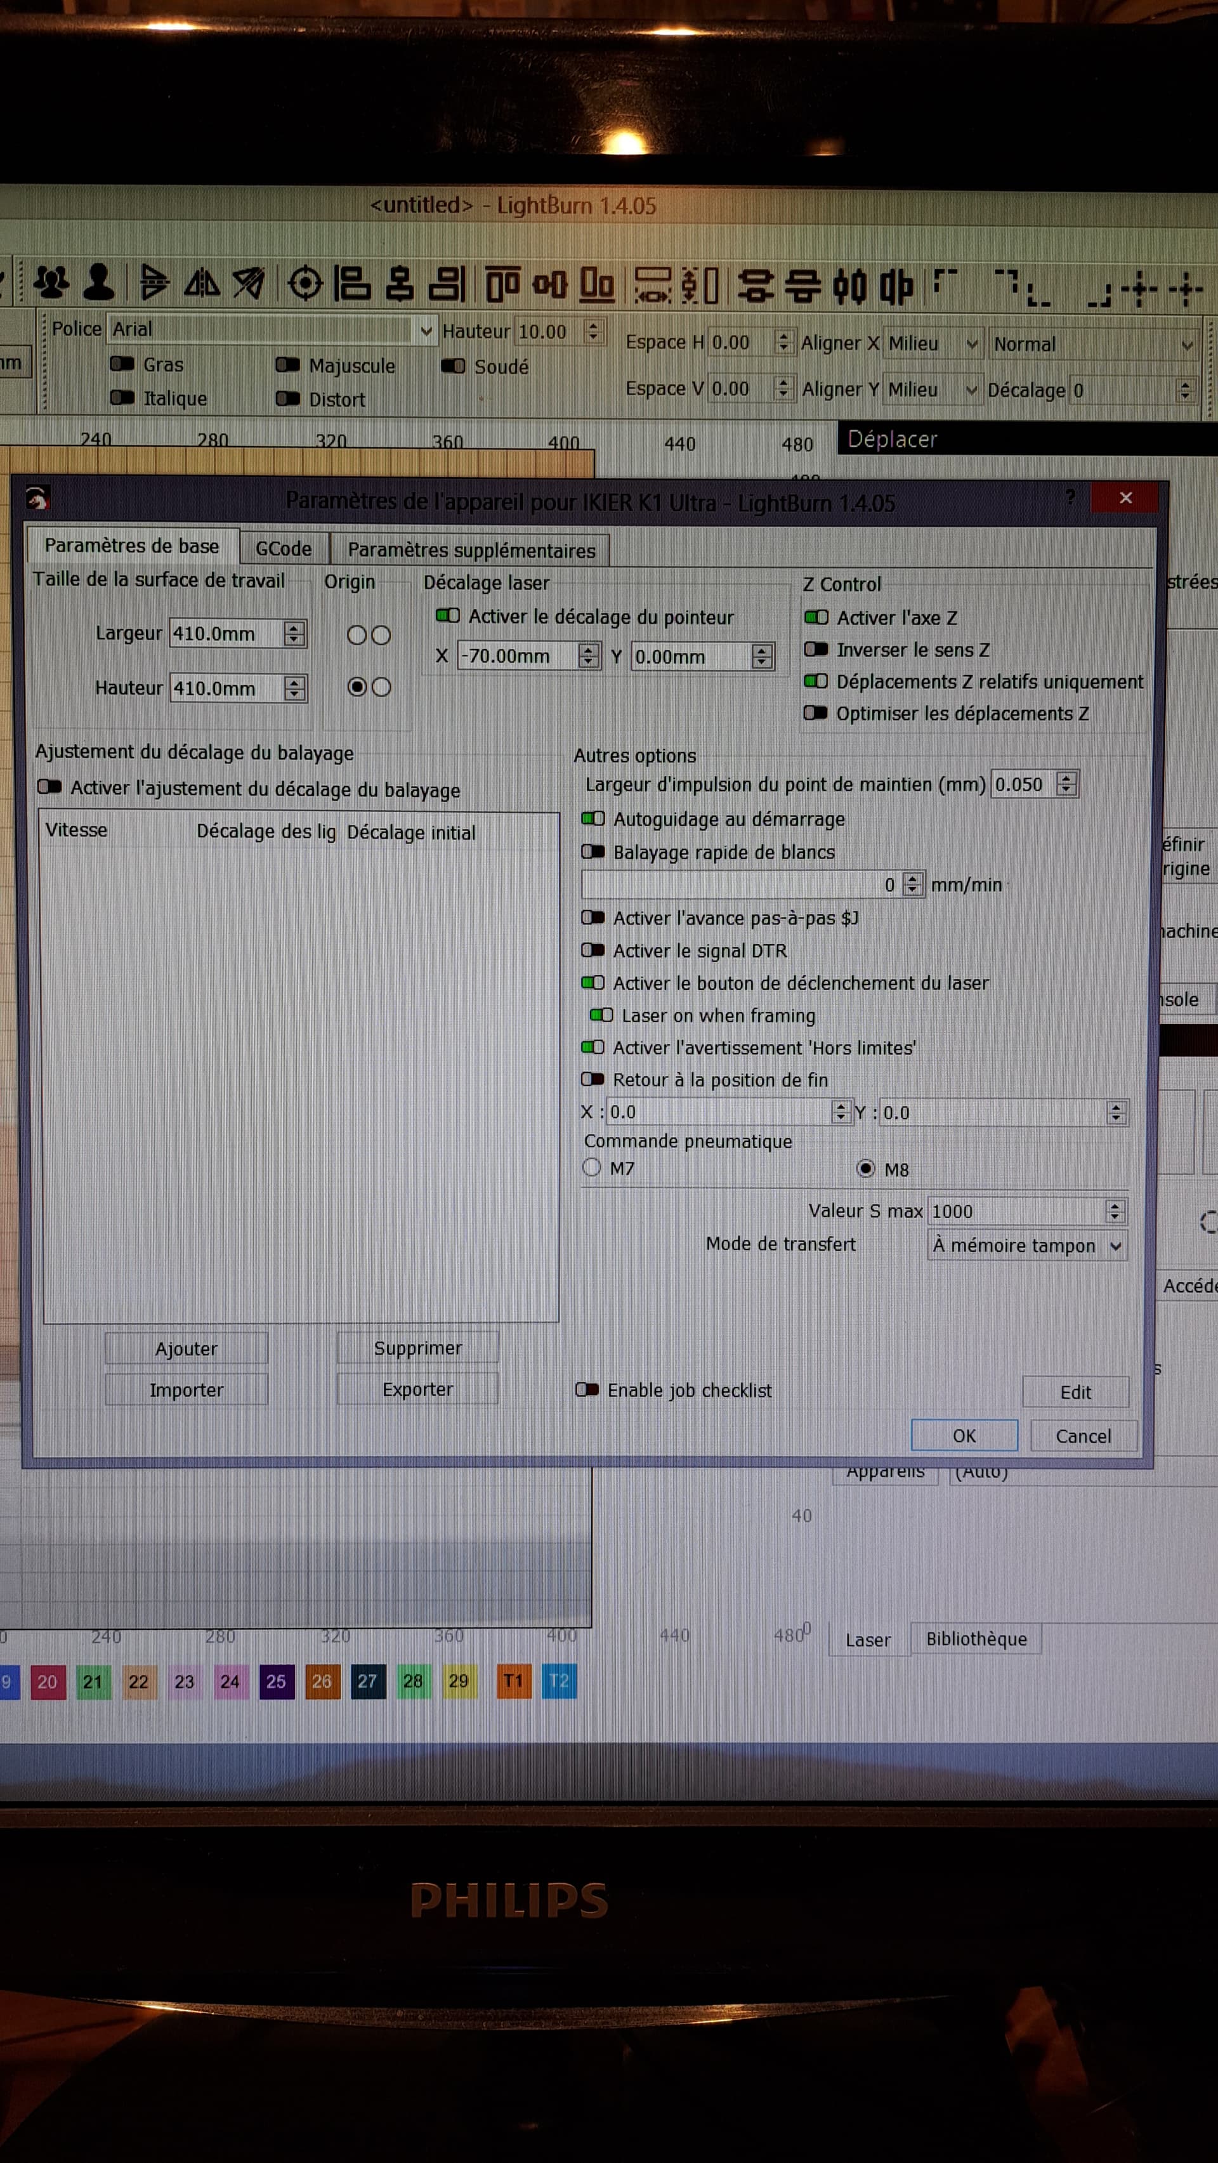This screenshot has height=2163, width=1218.
Task: Switch to the Laser panel tab
Action: [868, 1639]
